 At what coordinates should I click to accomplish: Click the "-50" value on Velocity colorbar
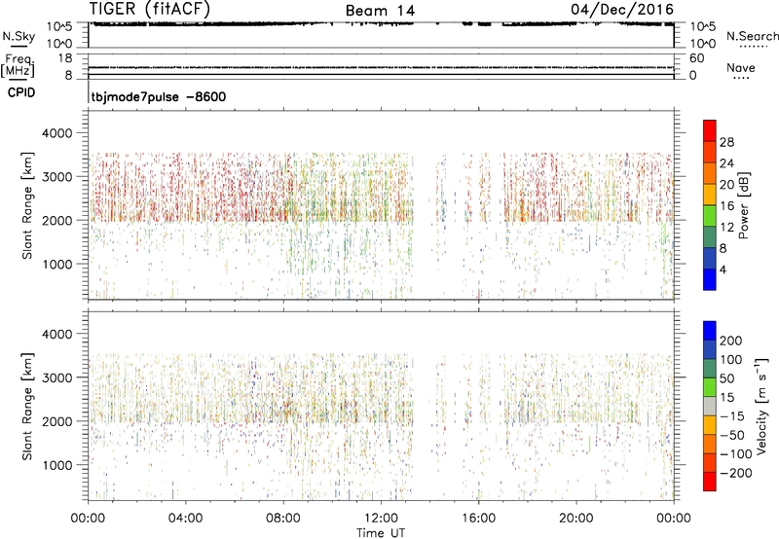point(732,435)
